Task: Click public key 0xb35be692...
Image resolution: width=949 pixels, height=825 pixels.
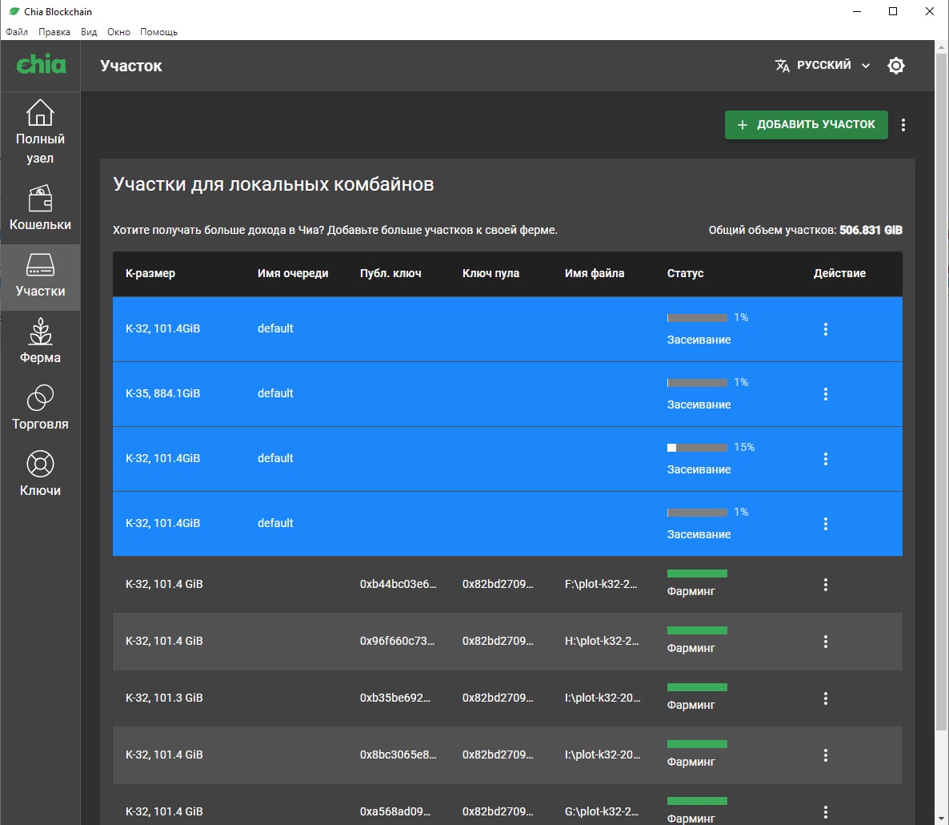Action: (x=395, y=698)
